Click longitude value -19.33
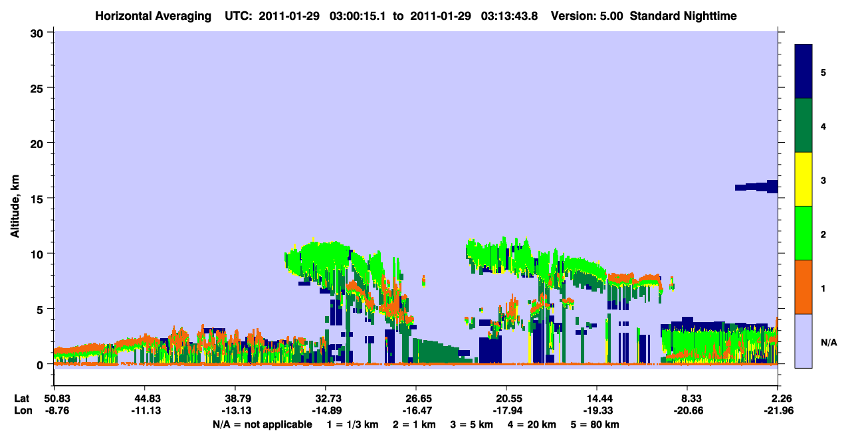This screenshot has width=864, height=443. 597,410
